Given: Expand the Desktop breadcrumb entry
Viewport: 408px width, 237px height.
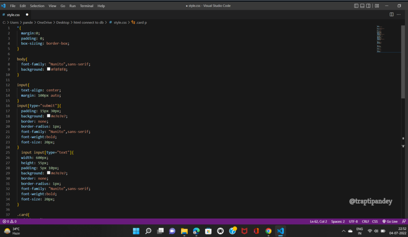Looking at the screenshot, I should click(x=63, y=22).
